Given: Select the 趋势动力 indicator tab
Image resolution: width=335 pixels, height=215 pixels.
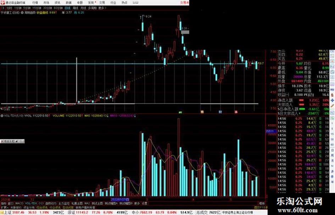Looking at the screenshot, I should point(51,203).
